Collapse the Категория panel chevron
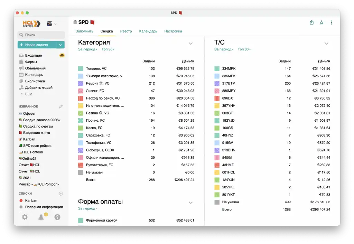Screen dimensions: 354x244 [190, 43]
